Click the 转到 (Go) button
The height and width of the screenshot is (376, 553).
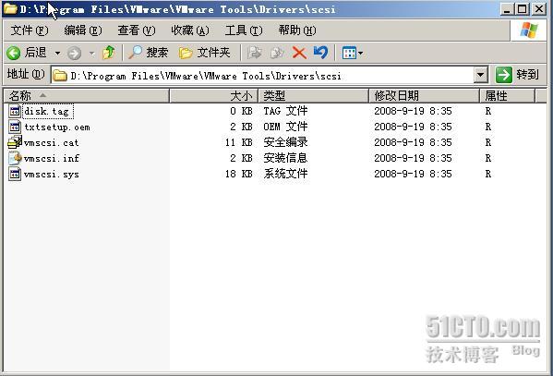pyautogui.click(x=517, y=75)
